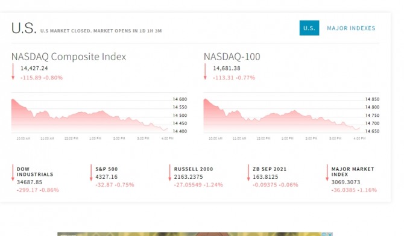The image size is (404, 236).
Task: Open the Russell 2000 quote
Action: pyautogui.click(x=194, y=169)
